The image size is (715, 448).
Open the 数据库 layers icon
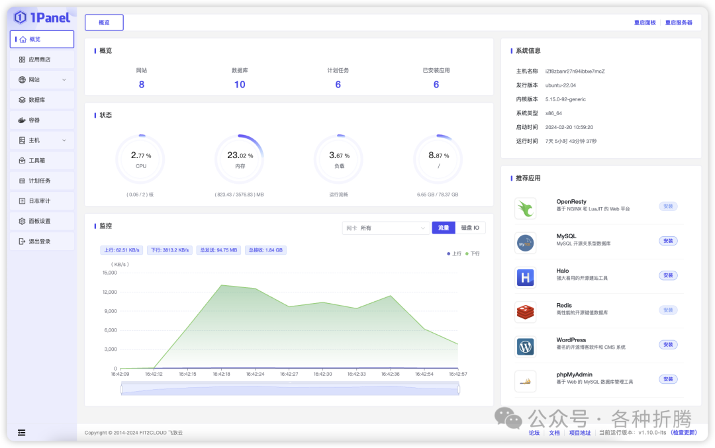(22, 100)
